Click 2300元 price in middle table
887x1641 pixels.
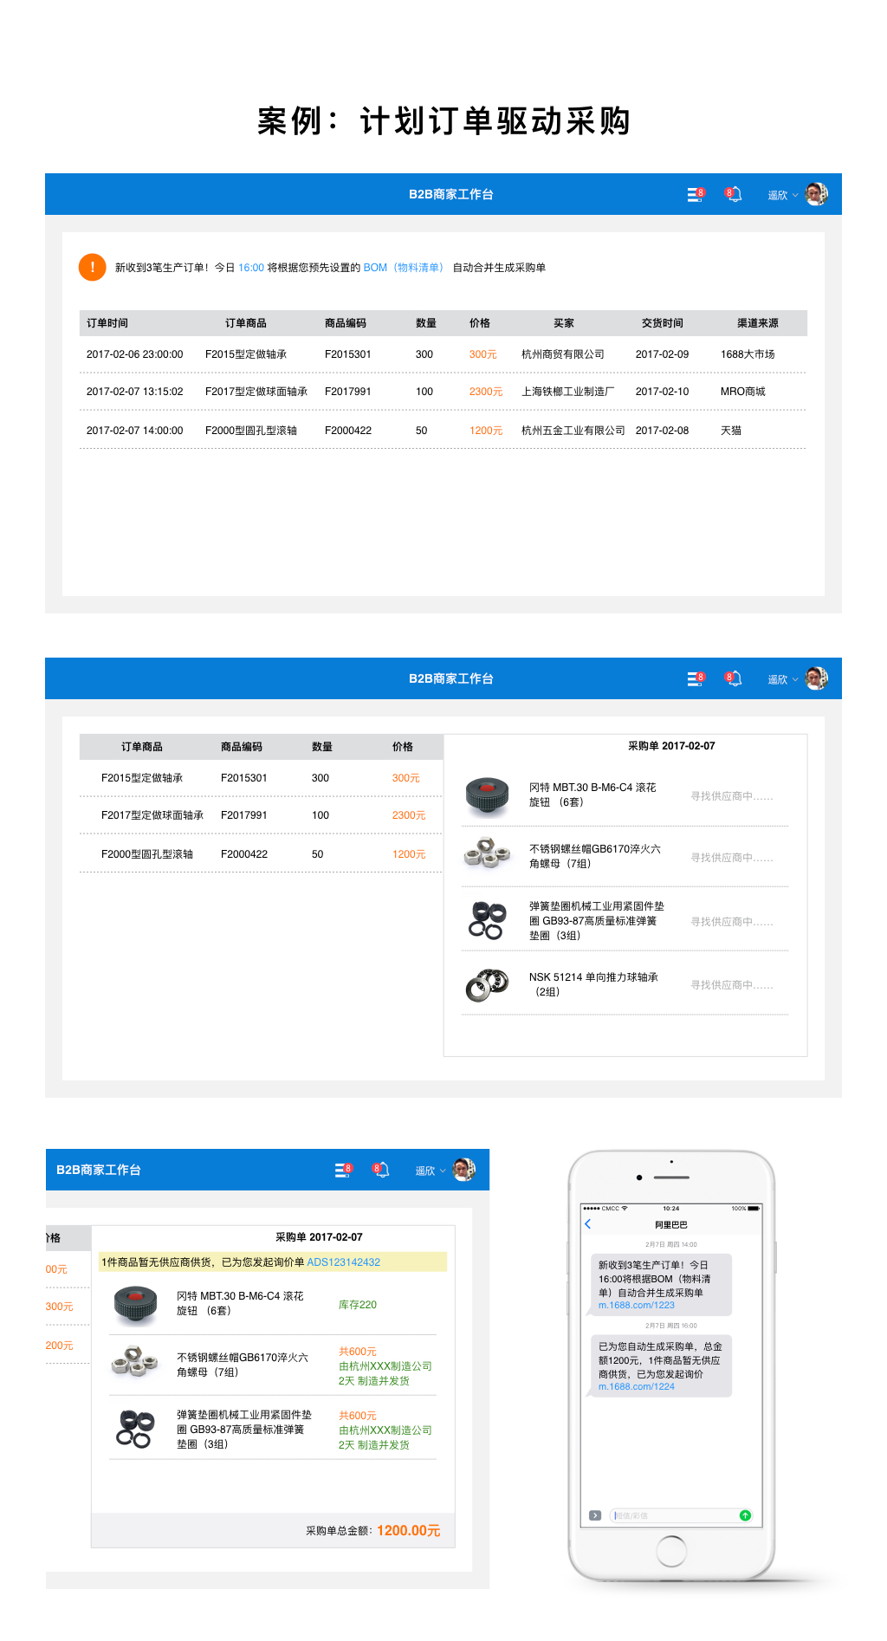click(409, 815)
